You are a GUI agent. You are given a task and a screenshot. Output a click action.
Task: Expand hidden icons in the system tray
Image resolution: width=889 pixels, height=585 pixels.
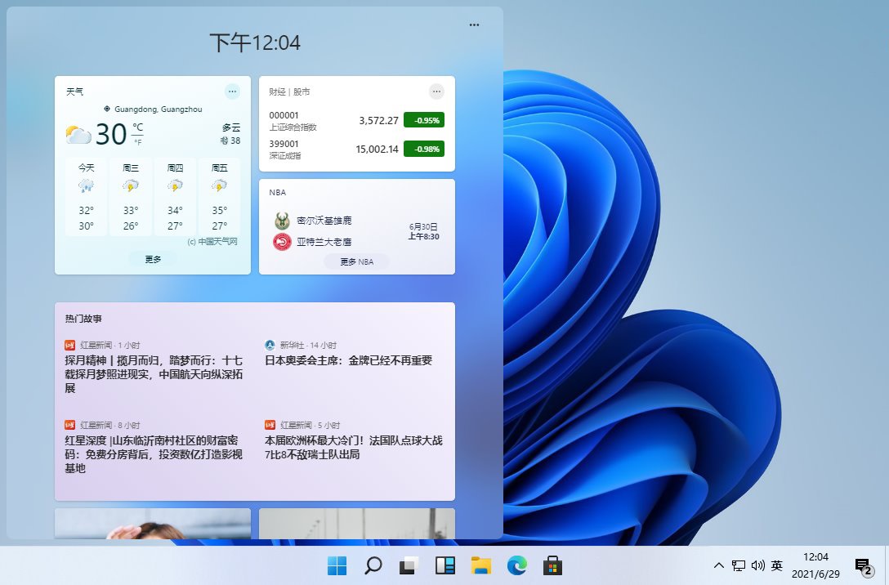pyautogui.click(x=718, y=565)
